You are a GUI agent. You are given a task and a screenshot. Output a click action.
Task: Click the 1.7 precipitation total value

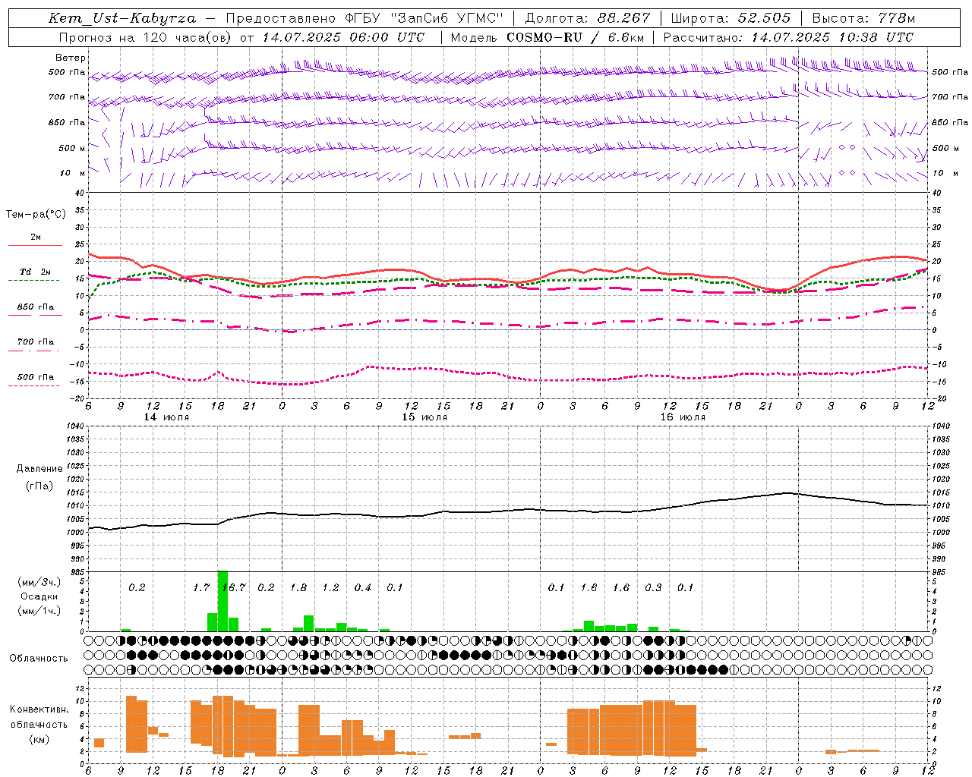pos(201,587)
